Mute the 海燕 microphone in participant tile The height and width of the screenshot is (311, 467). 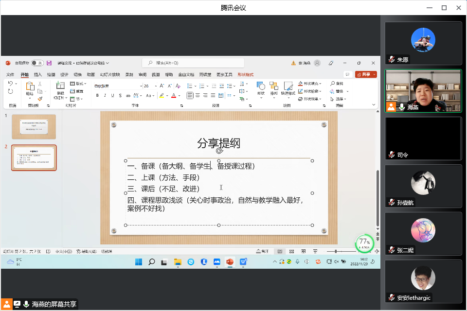(402, 106)
